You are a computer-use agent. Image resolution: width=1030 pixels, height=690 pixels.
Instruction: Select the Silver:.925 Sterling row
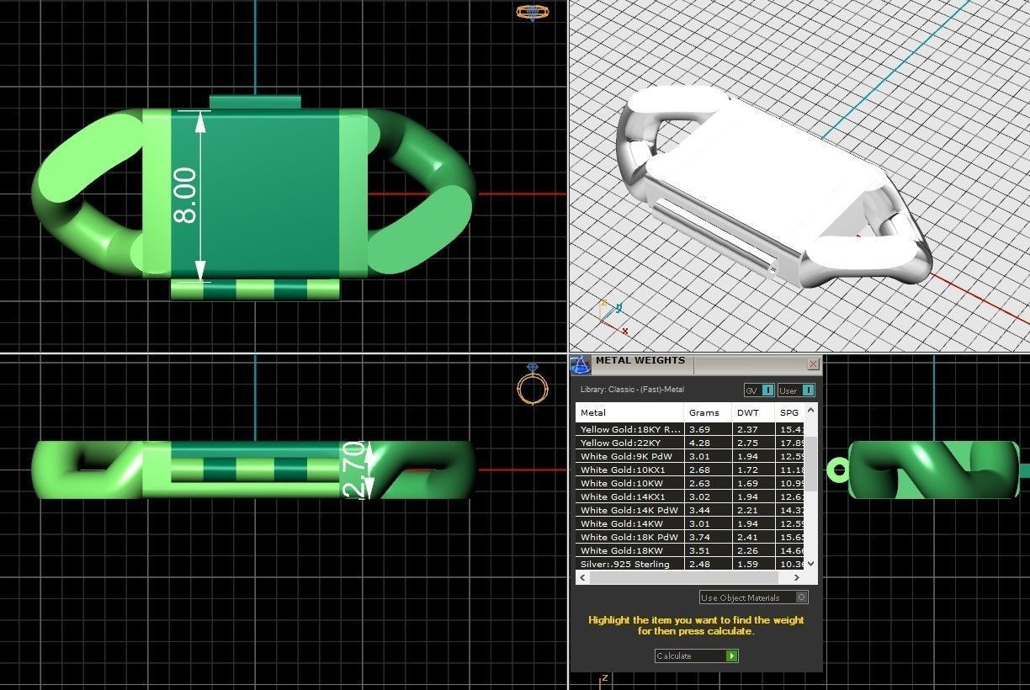click(690, 564)
